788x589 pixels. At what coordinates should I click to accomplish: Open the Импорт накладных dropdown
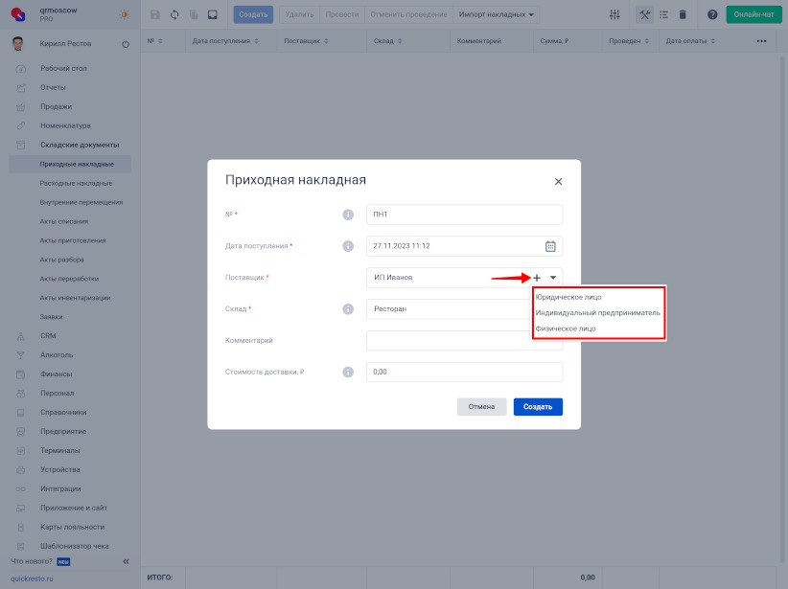click(x=496, y=14)
